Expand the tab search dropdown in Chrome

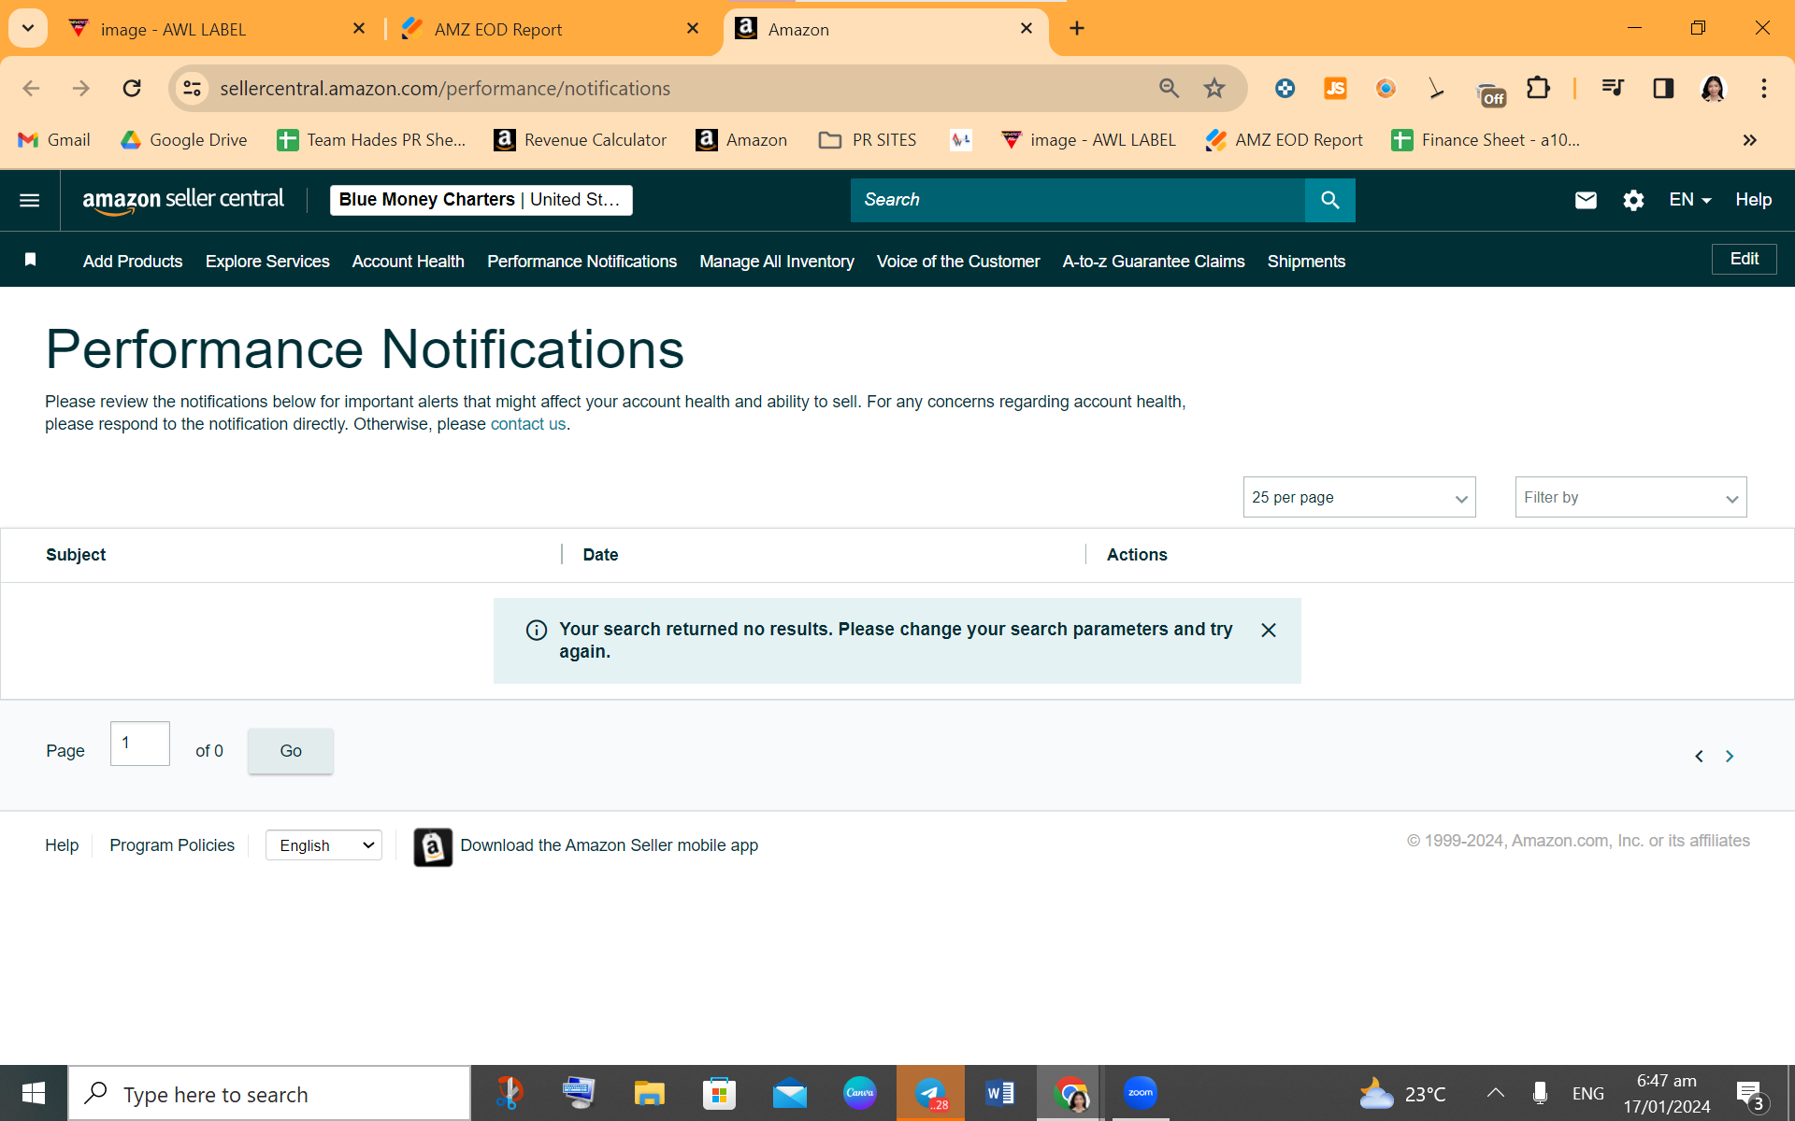[28, 29]
